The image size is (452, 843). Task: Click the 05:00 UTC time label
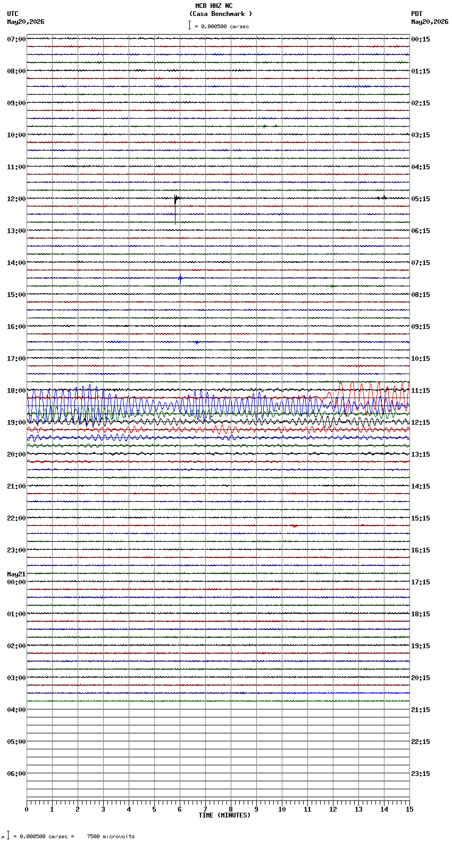[x=16, y=742]
